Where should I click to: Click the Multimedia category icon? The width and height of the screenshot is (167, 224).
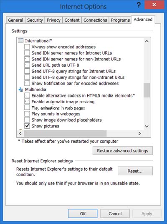[x=21, y=90]
